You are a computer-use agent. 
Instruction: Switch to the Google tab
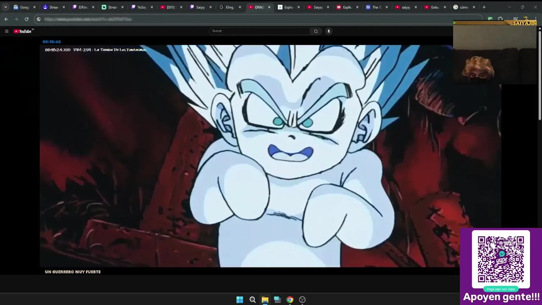(24, 7)
